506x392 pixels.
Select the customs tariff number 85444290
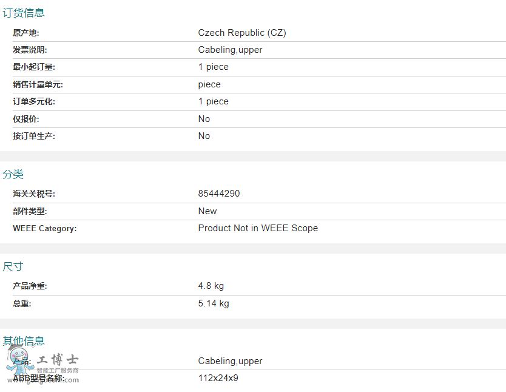pos(219,194)
